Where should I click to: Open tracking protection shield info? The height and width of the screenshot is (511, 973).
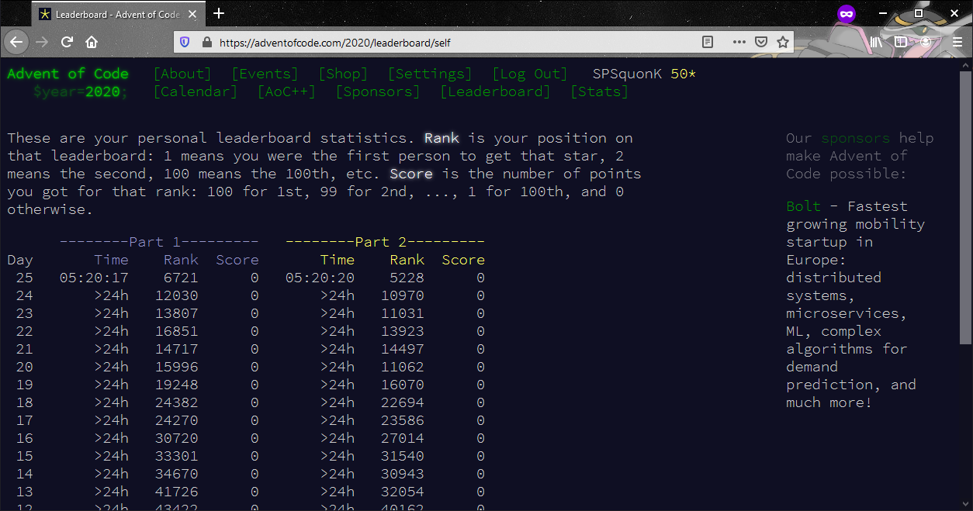coord(185,43)
